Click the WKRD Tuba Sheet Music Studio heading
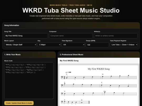 tap(71, 10)
